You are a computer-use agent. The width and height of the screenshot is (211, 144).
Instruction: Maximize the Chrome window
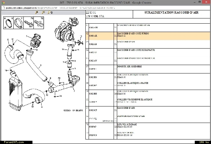[200, 2]
